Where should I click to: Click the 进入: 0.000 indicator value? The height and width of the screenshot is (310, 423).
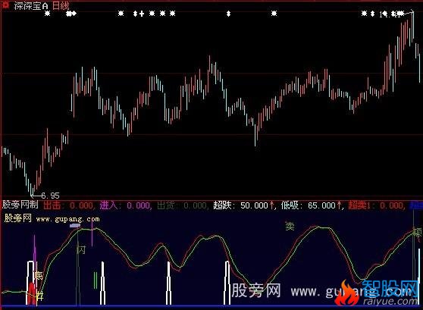click(125, 205)
